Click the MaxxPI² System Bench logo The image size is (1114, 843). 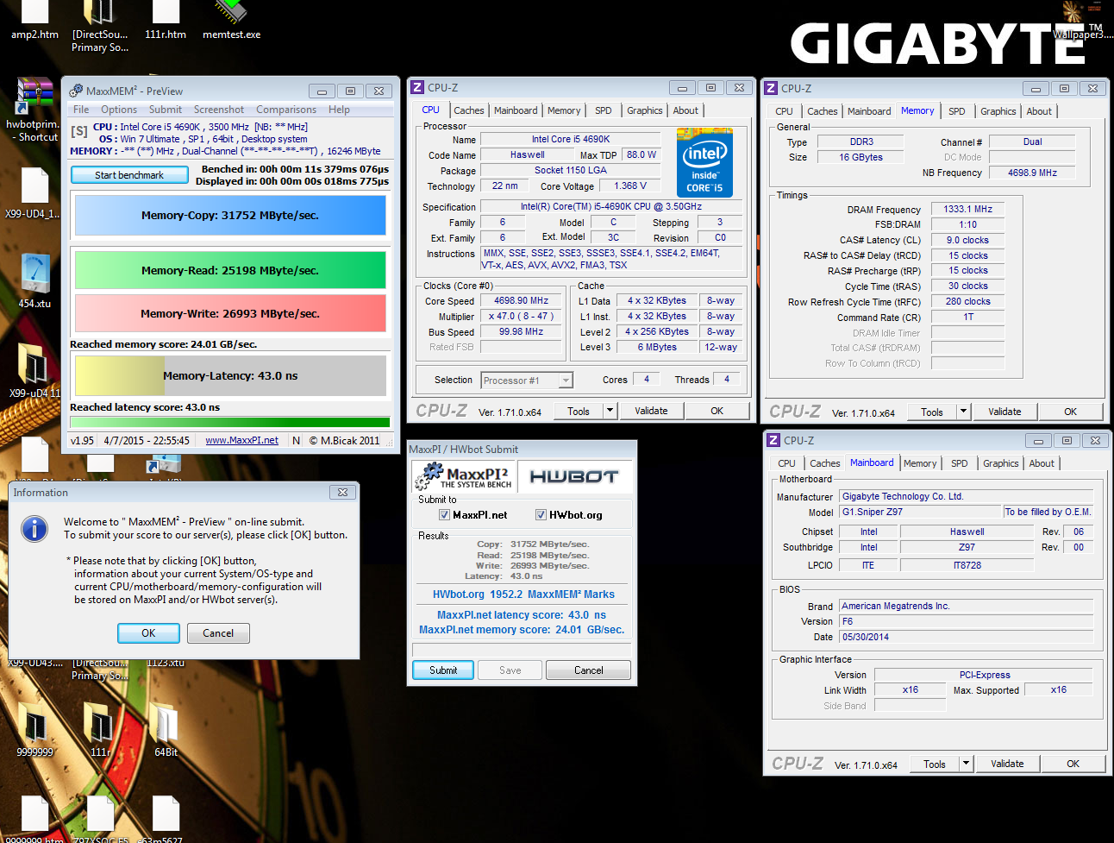(x=464, y=476)
